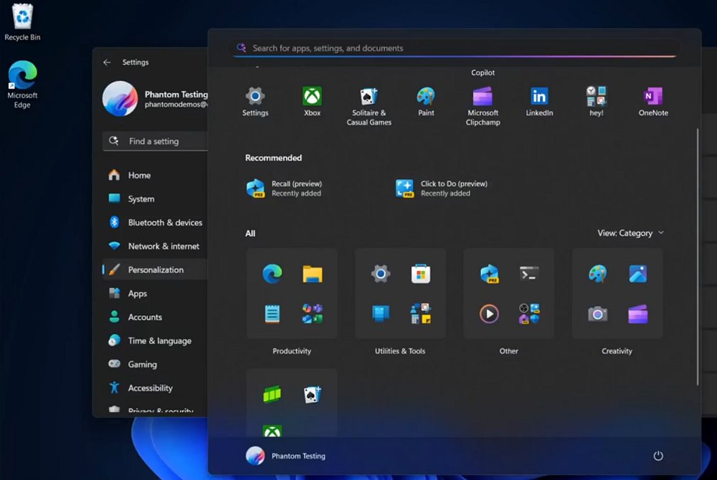The image size is (717, 480).
Task: Open Click to Do (preview) recommendation
Action: point(442,188)
